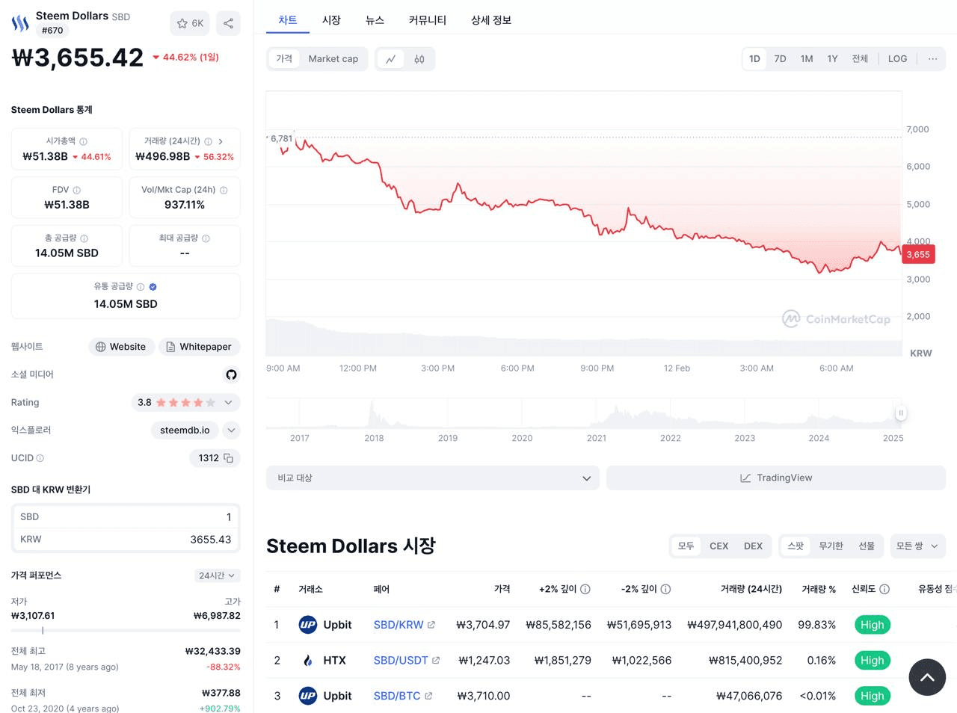The height and width of the screenshot is (713, 957).
Task: Expand the Rating 3.8 dropdown
Action: pyautogui.click(x=185, y=402)
